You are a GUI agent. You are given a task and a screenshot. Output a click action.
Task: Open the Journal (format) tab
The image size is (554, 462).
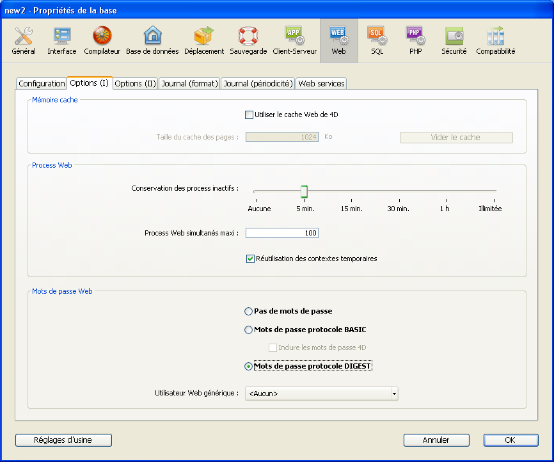pyautogui.click(x=189, y=84)
